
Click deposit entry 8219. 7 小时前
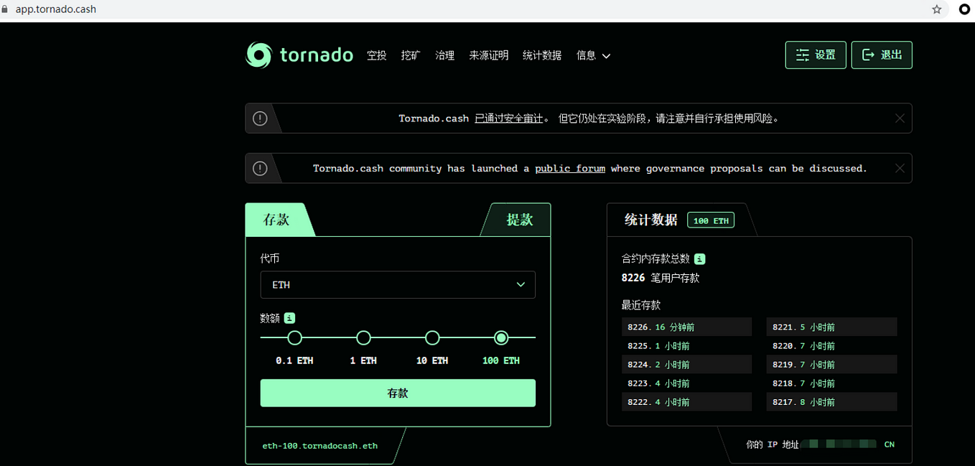click(x=831, y=365)
